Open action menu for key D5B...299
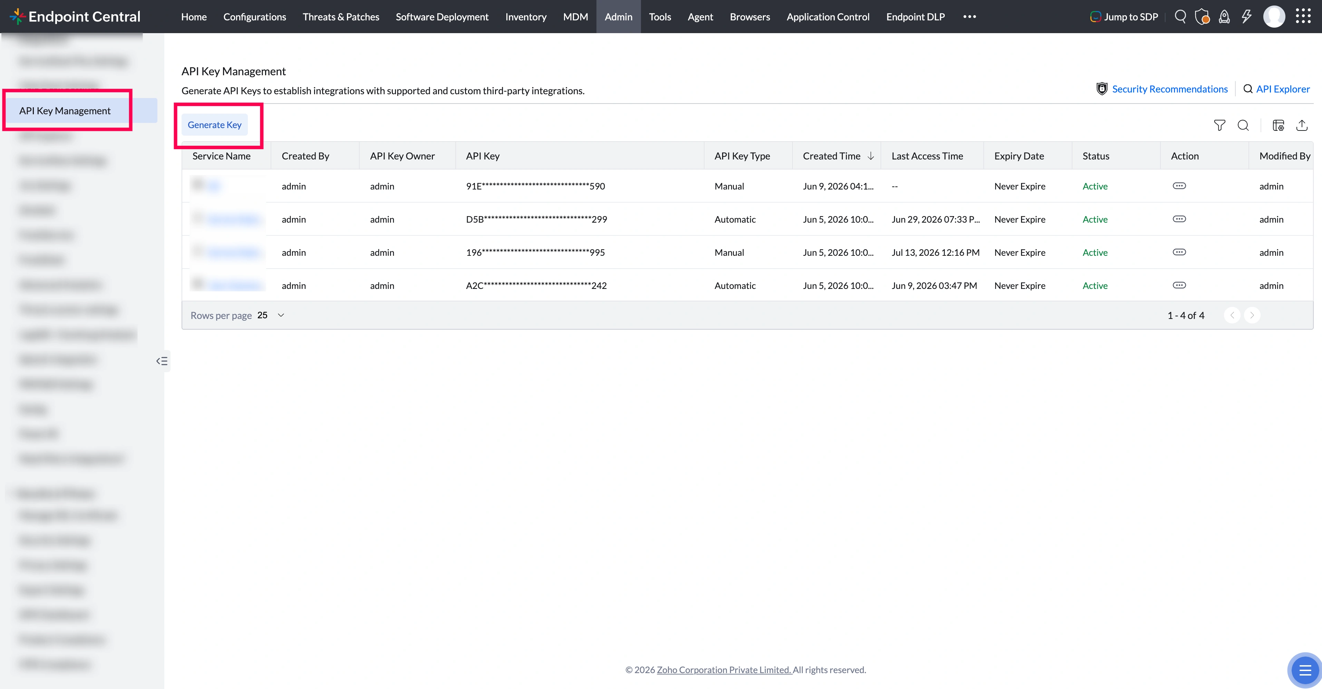Viewport: 1322px width, 689px height. coord(1179,219)
